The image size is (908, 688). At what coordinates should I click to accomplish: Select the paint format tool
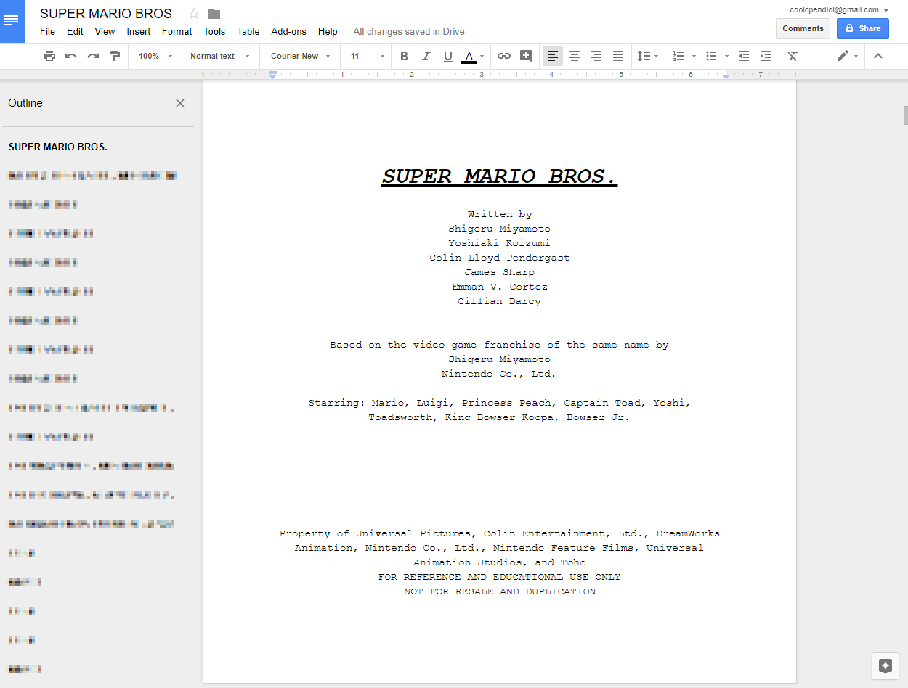[115, 56]
